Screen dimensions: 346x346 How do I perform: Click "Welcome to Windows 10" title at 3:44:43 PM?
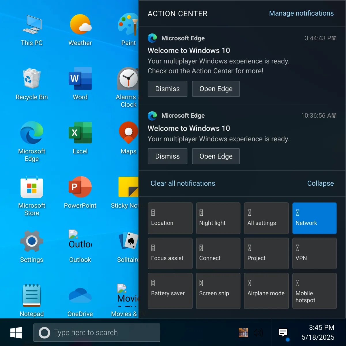189,50
